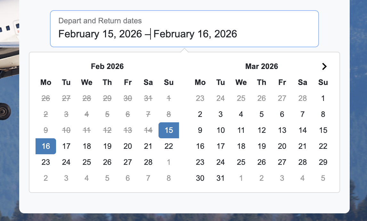Click the highlighted February 15 start date
367x221 pixels.
click(169, 130)
